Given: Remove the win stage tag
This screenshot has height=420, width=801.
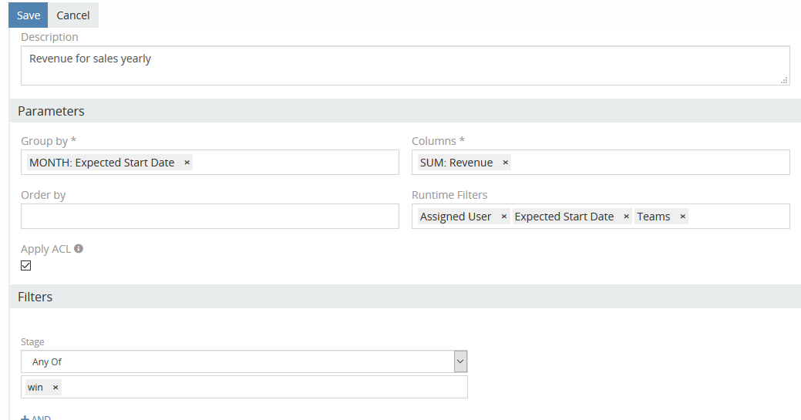Looking at the screenshot, I should [x=56, y=388].
